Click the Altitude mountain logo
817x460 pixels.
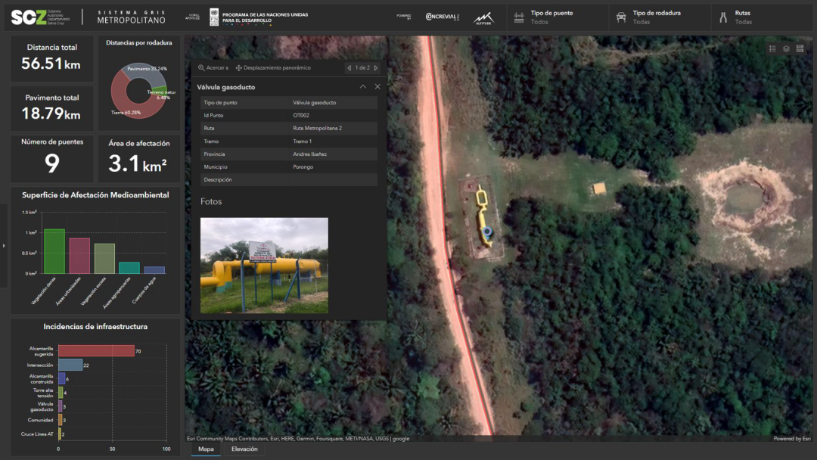point(483,18)
